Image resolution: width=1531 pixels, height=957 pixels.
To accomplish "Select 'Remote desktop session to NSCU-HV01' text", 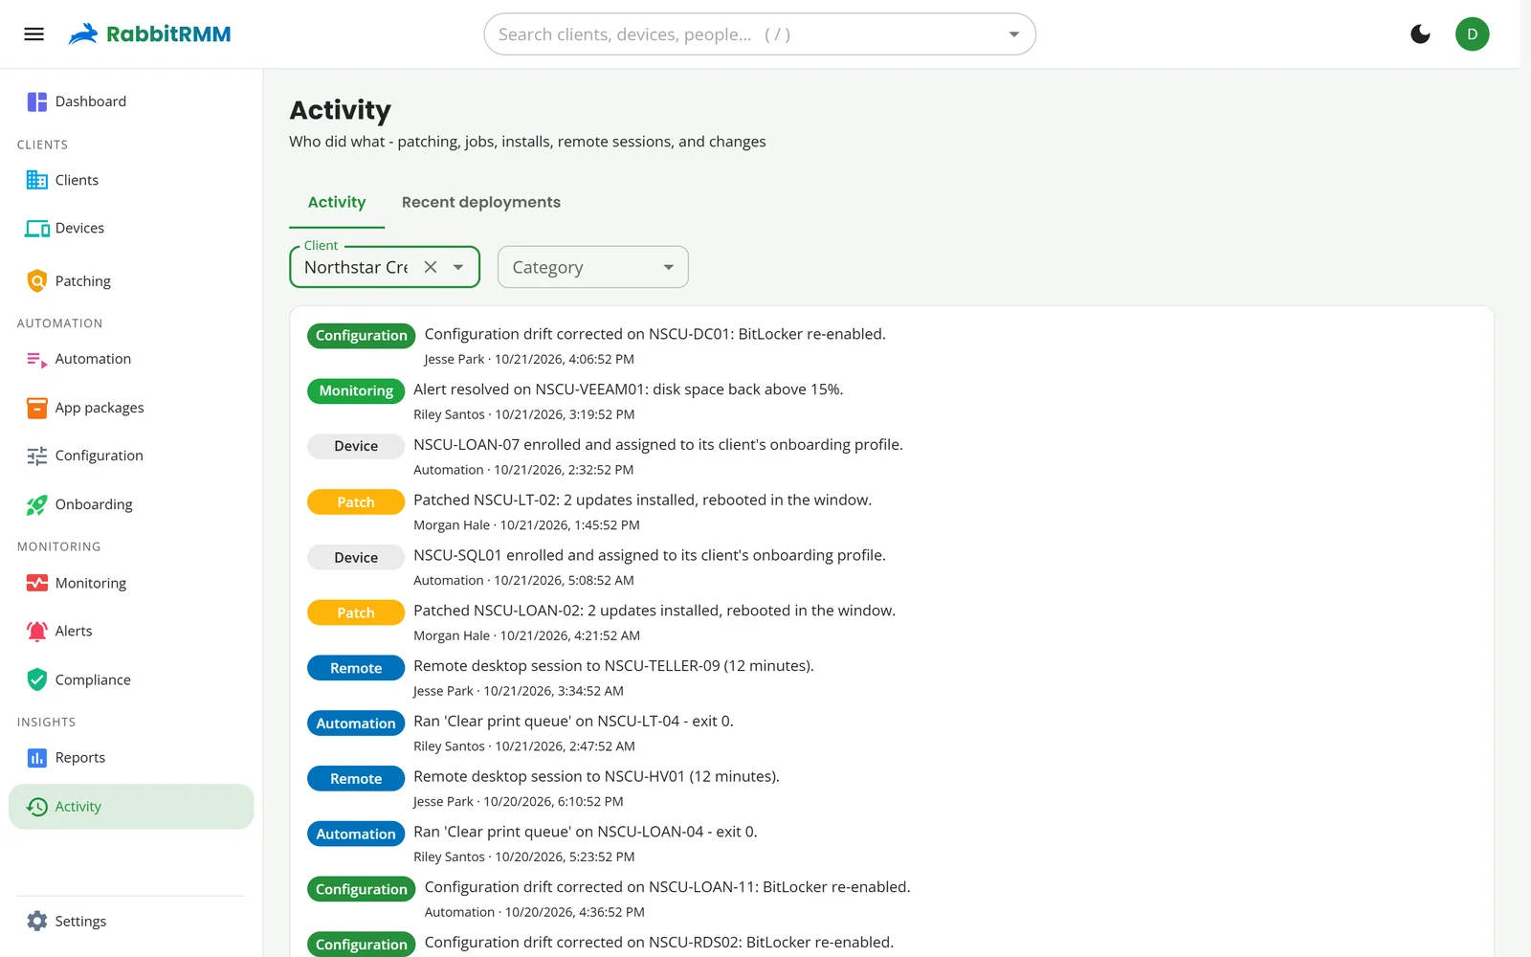I will 596,777.
